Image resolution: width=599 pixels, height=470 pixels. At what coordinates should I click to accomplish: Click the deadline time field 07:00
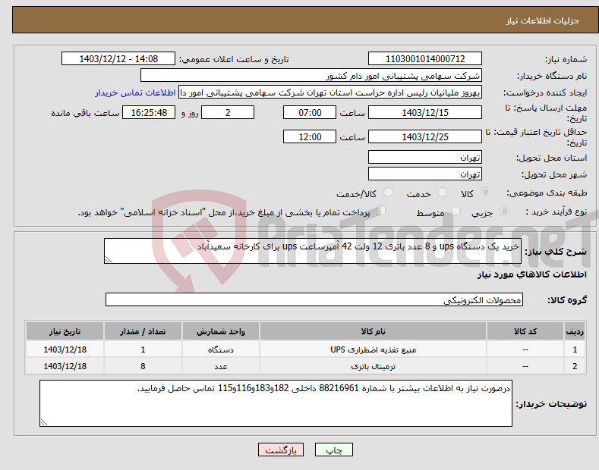(310, 112)
